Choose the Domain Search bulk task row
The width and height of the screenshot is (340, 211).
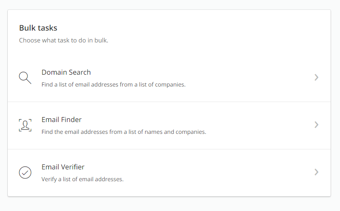(169, 78)
